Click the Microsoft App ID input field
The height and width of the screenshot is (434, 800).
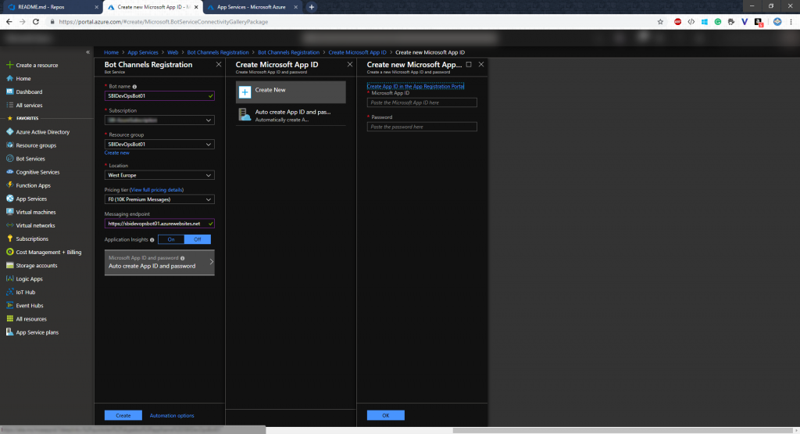coord(422,102)
